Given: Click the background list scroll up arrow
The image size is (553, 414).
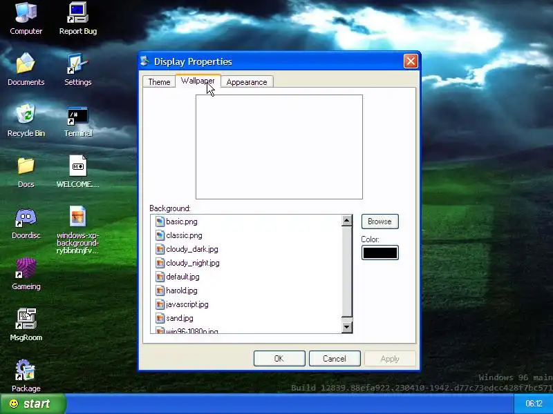Looking at the screenshot, I should [347, 221].
